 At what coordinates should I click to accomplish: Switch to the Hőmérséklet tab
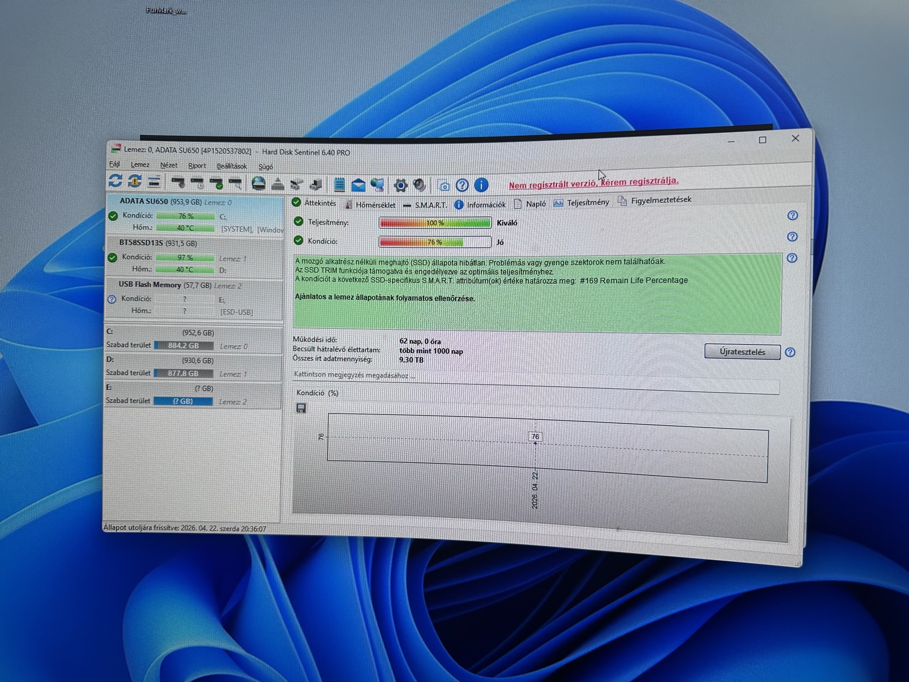[370, 204]
